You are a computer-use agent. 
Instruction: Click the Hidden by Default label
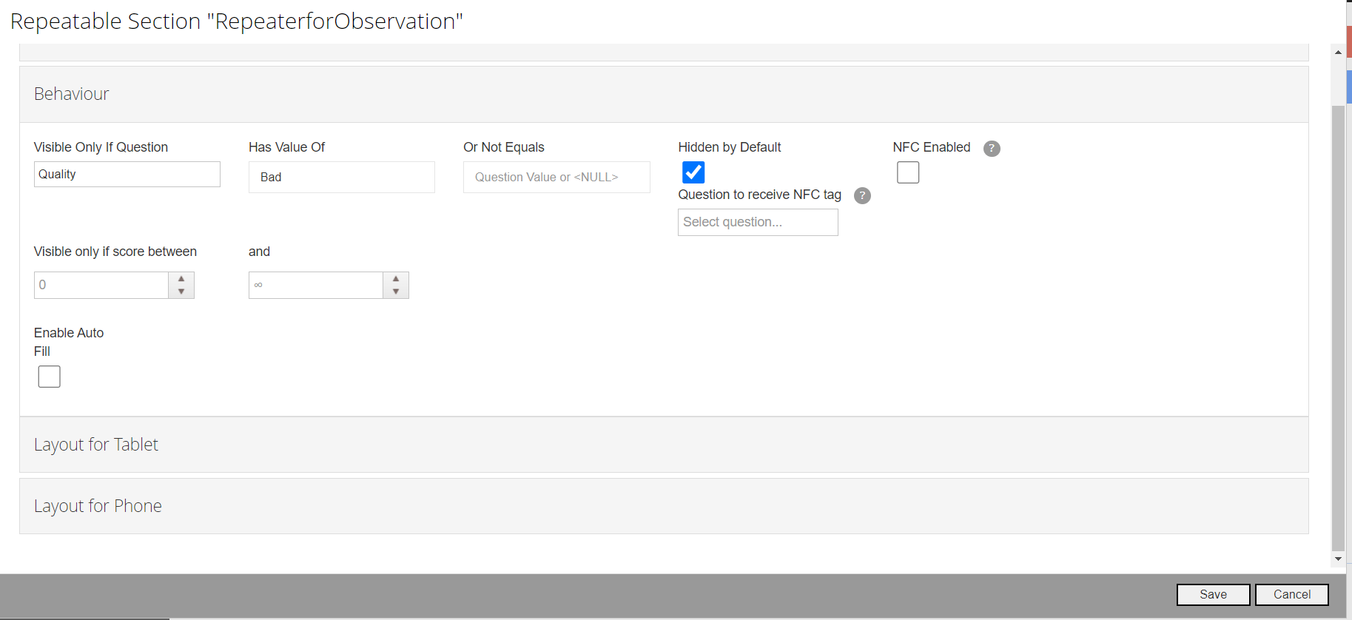pos(730,147)
